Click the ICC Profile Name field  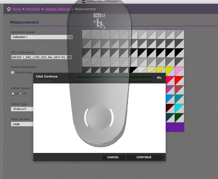(42, 57)
